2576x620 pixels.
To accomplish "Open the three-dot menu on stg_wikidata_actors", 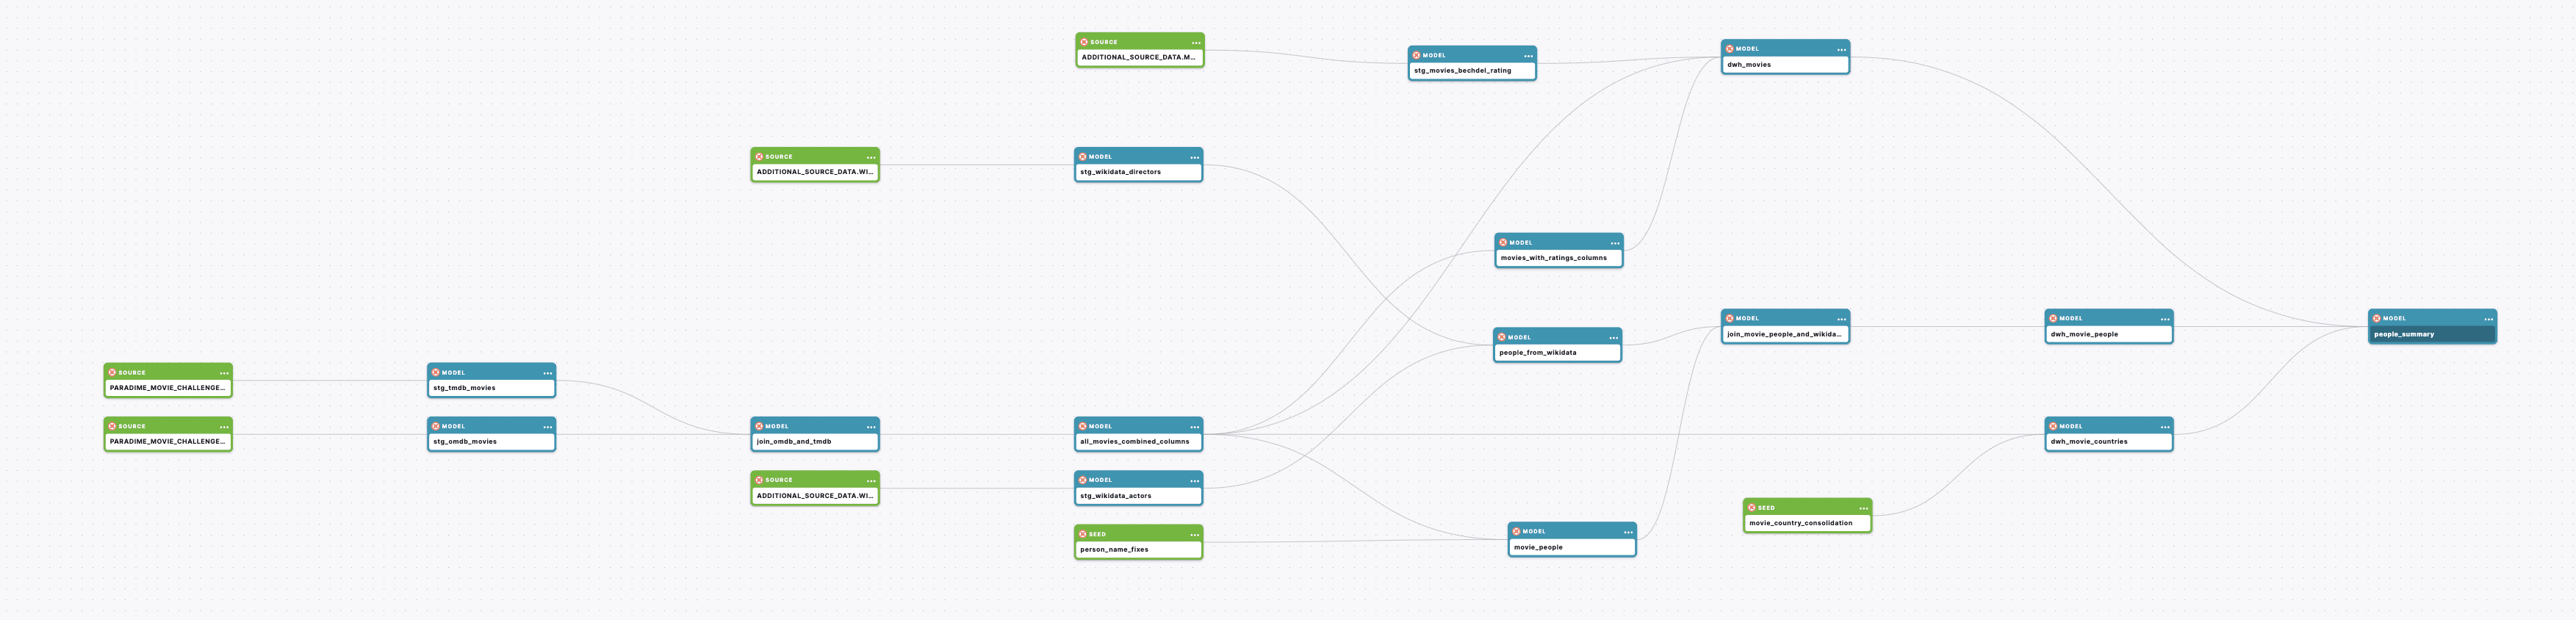I will (x=1194, y=482).
